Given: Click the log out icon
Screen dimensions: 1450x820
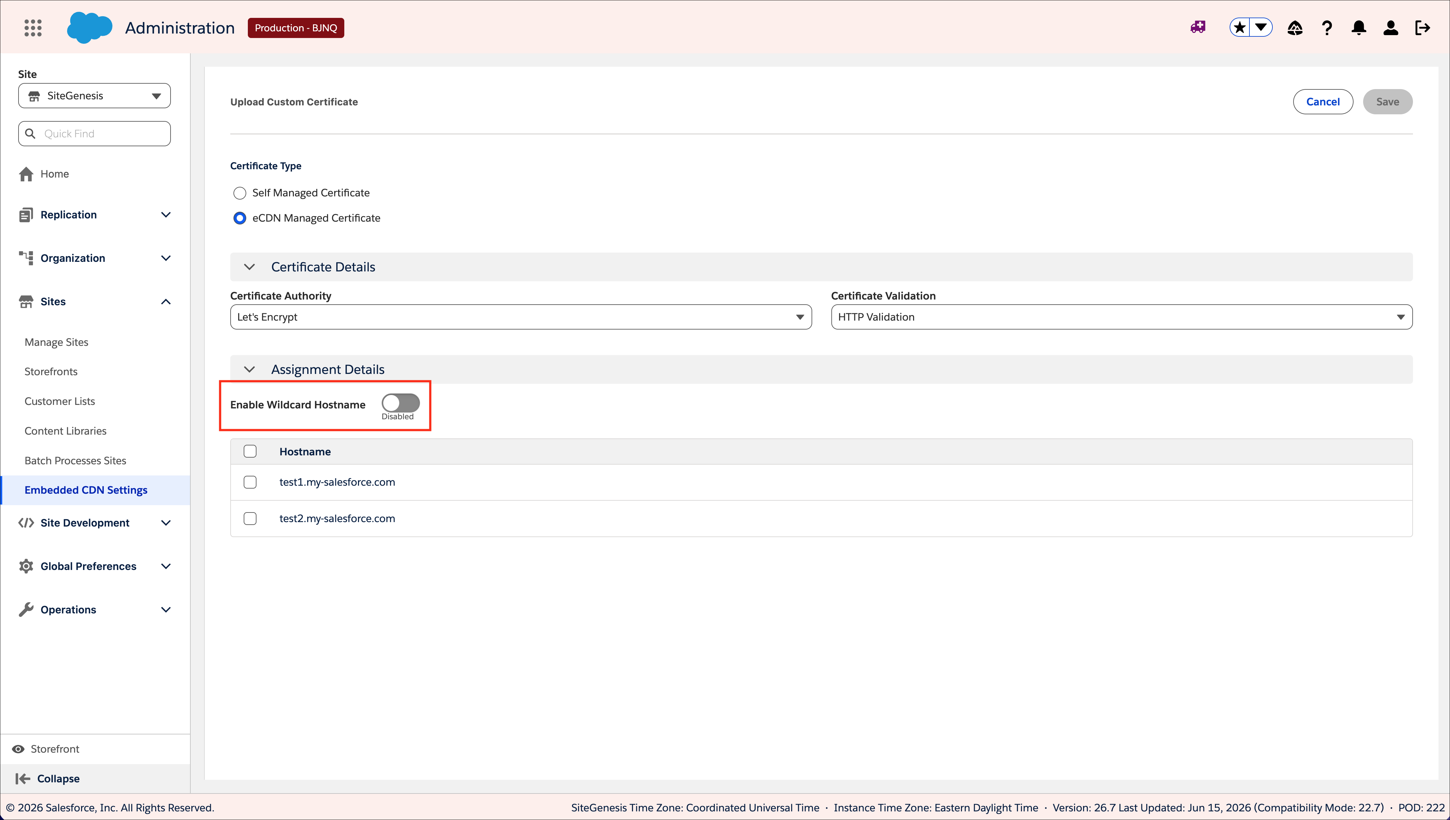Looking at the screenshot, I should tap(1423, 27).
